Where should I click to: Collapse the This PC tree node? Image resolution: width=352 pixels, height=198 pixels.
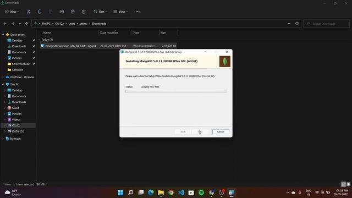(3, 84)
